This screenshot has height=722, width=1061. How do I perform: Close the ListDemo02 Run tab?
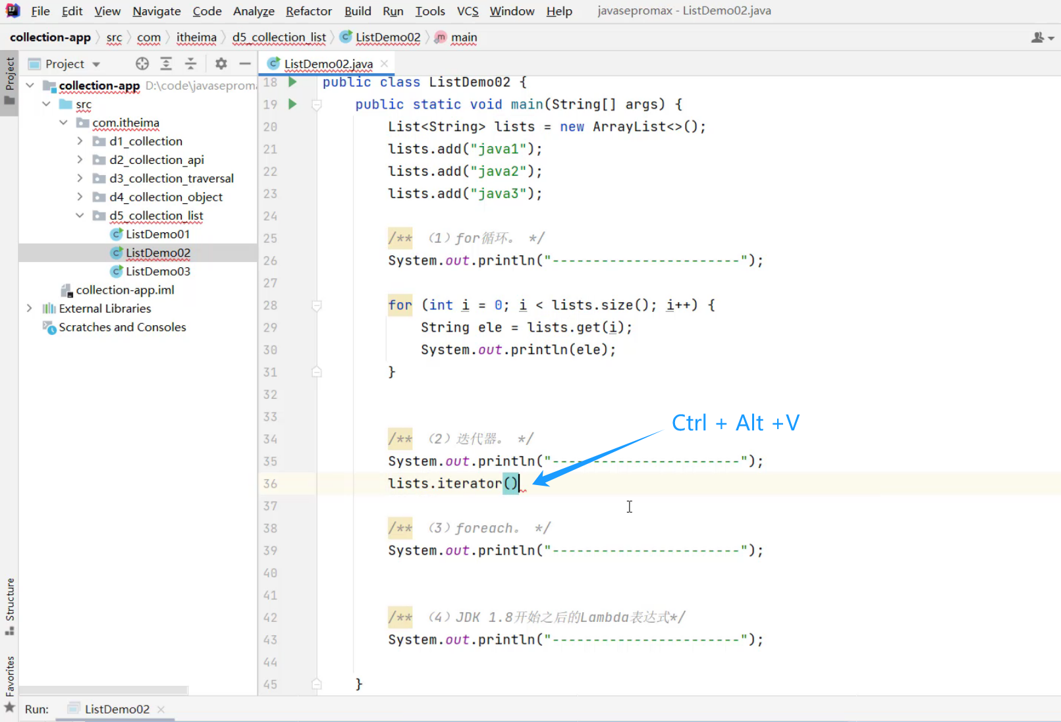(x=161, y=709)
